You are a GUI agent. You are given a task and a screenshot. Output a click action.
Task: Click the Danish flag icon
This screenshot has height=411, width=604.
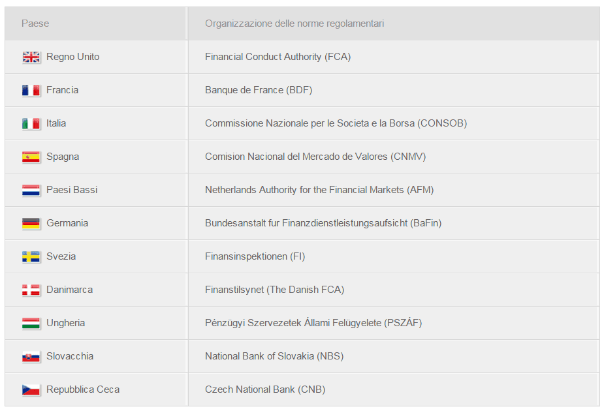click(31, 290)
